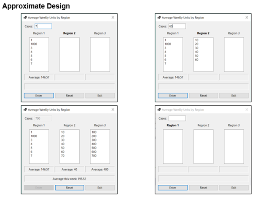Click the Average: 40 label
The height and width of the screenshot is (212, 263).
coord(69,170)
